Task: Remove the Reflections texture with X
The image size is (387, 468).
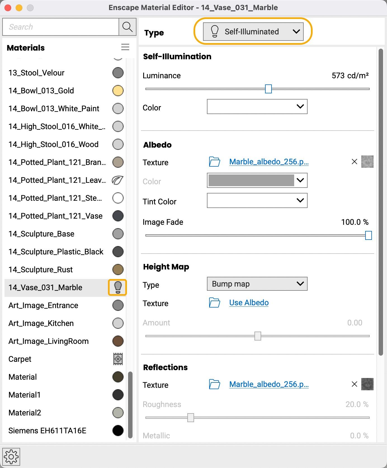Action: coord(354,384)
